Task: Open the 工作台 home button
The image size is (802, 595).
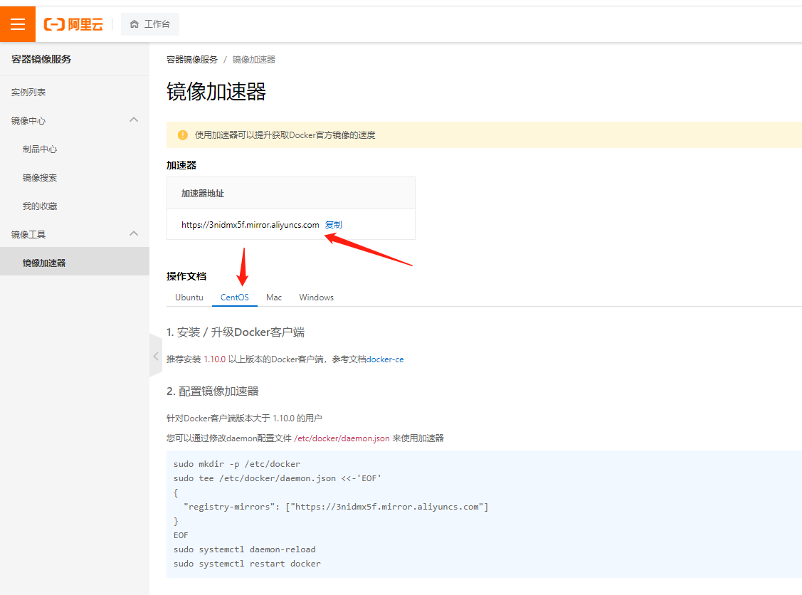Action: point(150,24)
